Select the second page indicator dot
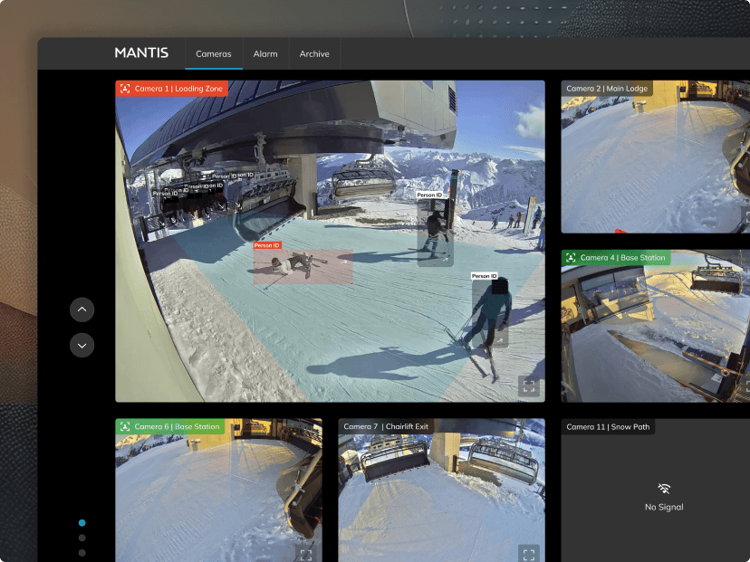This screenshot has width=750, height=562. tap(82, 538)
